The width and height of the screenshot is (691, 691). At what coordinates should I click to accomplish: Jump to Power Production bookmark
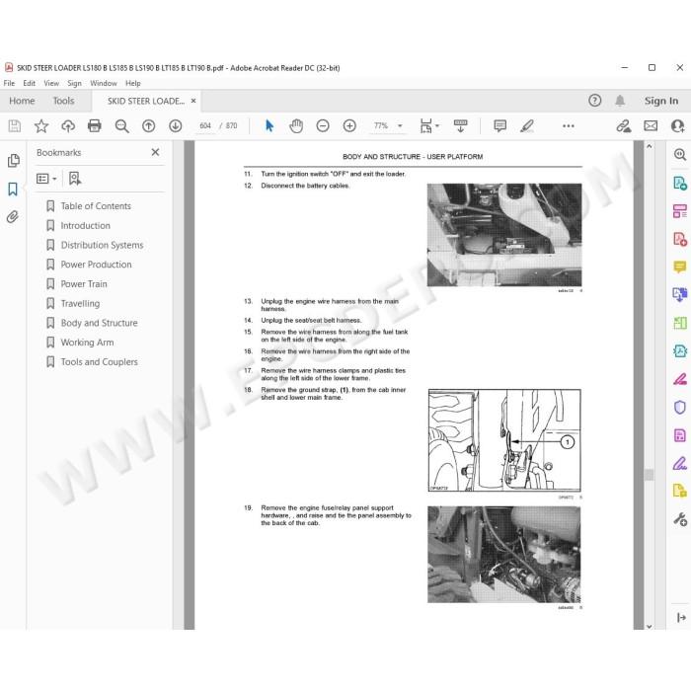[96, 265]
